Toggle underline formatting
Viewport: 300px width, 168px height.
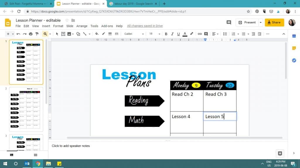click(x=178, y=34)
